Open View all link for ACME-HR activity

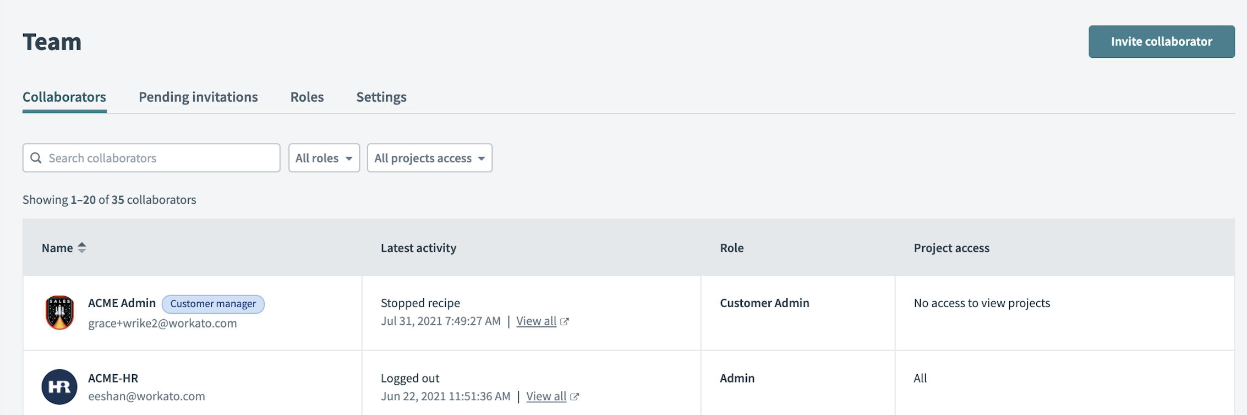tap(546, 396)
